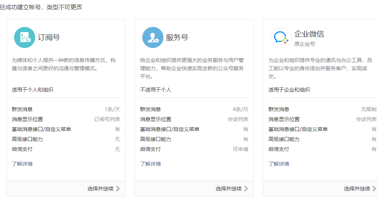Click 微信支付 label in the 服务号 card

pos(150,149)
